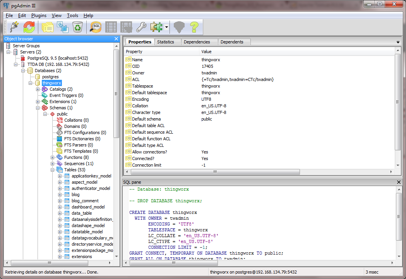
Task: Open the SQL query tool
Action: point(96,27)
